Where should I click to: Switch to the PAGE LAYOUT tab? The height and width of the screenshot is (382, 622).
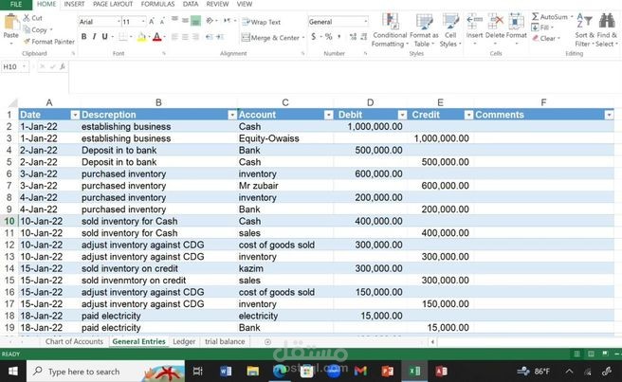pos(113,4)
